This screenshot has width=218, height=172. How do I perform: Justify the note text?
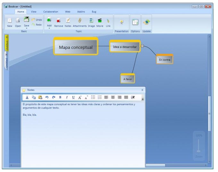(x=126, y=97)
